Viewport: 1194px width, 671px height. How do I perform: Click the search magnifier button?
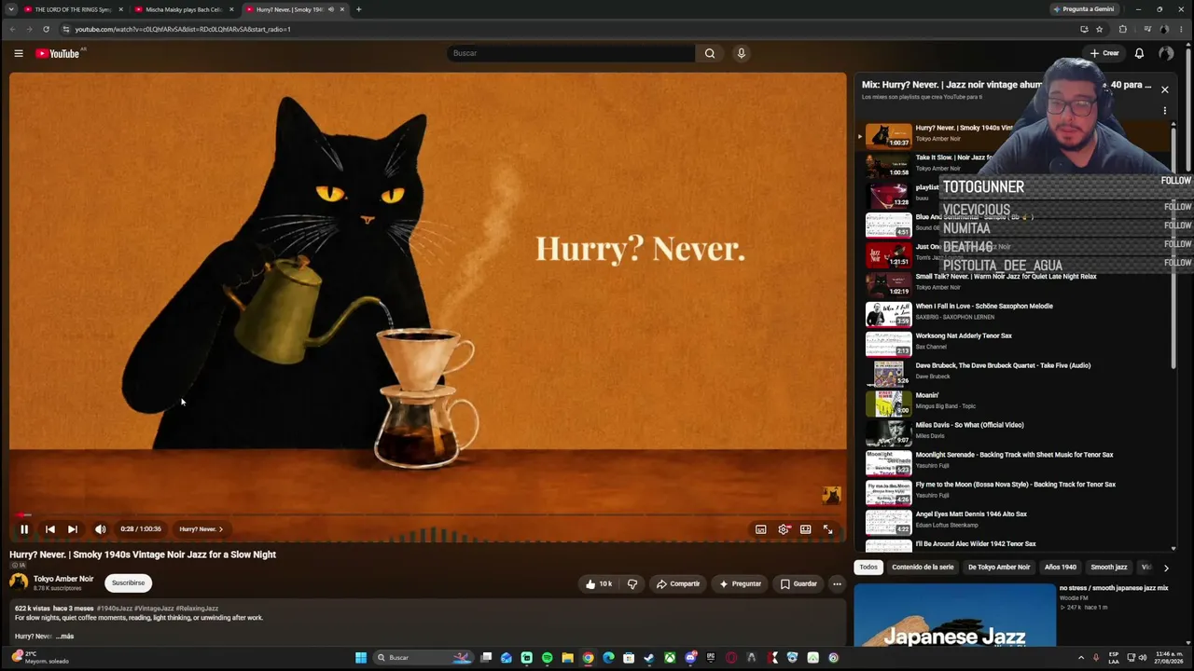(x=710, y=53)
